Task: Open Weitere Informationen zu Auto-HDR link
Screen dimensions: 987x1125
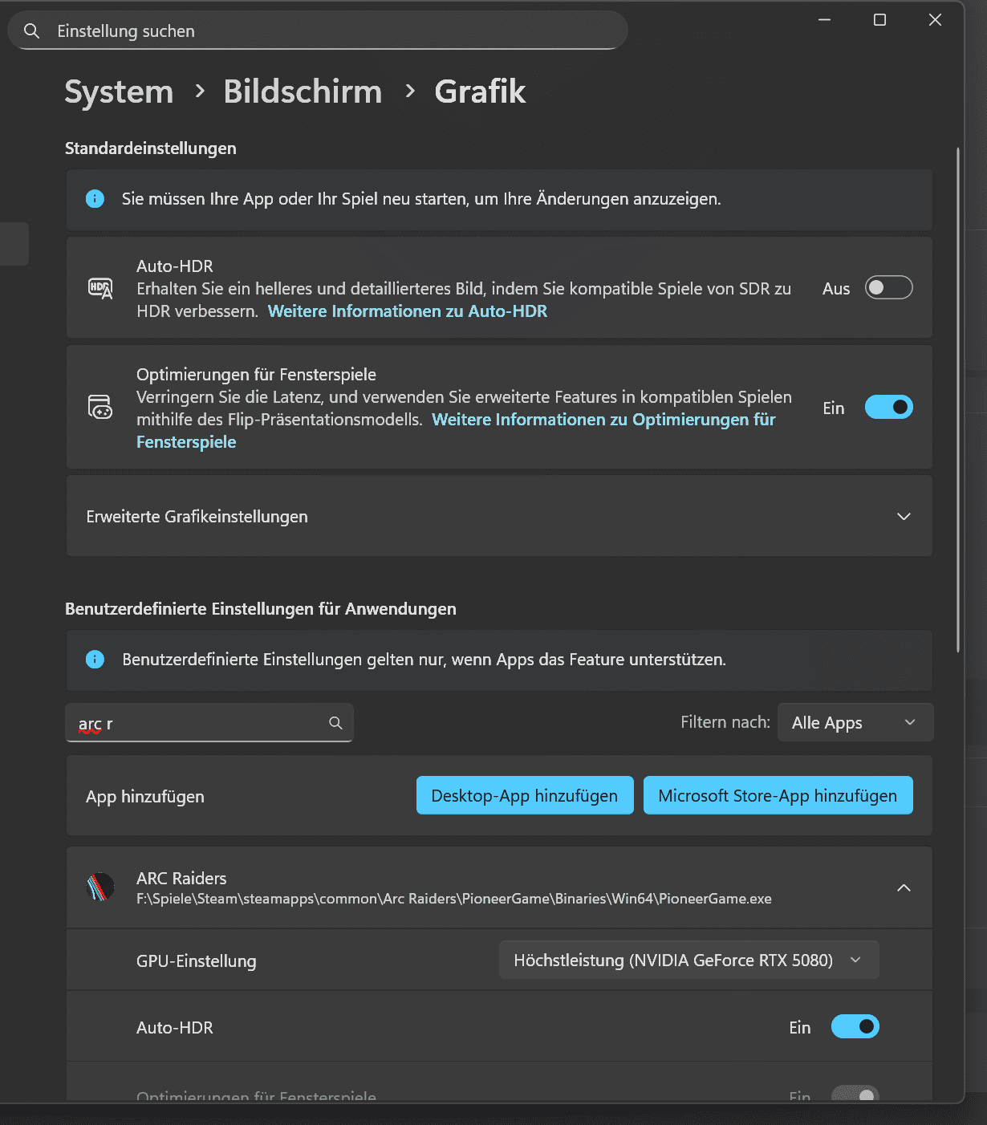Action: [408, 311]
